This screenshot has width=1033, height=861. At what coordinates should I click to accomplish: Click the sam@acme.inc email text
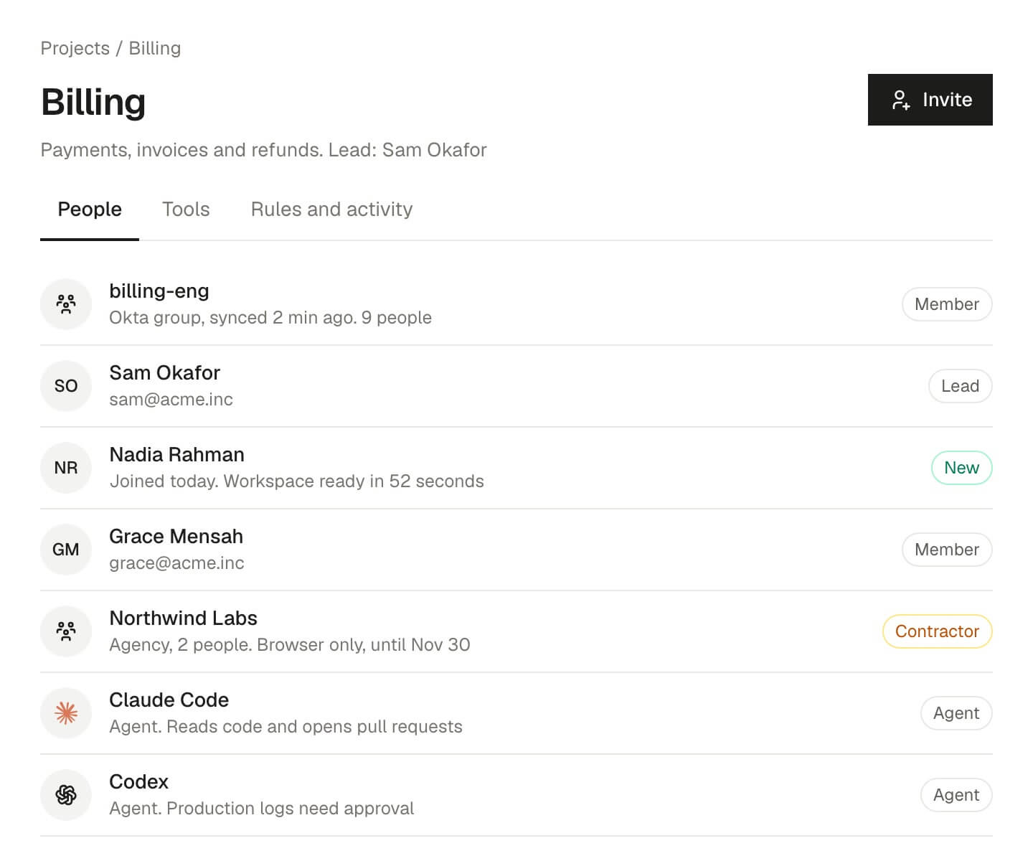[171, 400]
